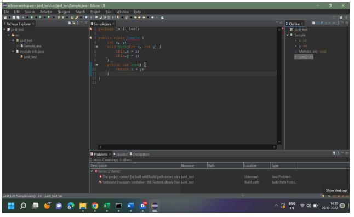Click the Location column header
Image resolution: width=354 pixels, height=217 pixels.
pos(257,165)
